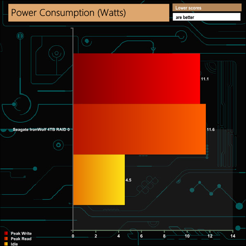
Task: Click the 11.6 data label
Action: (x=210, y=129)
